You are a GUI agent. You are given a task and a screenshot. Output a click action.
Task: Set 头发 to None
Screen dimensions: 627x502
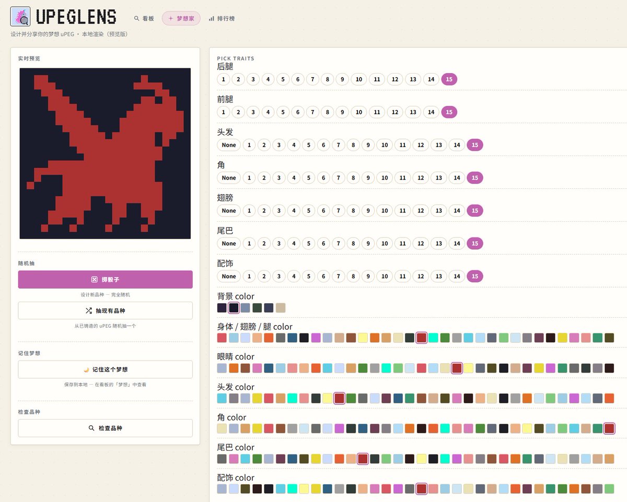pos(229,145)
